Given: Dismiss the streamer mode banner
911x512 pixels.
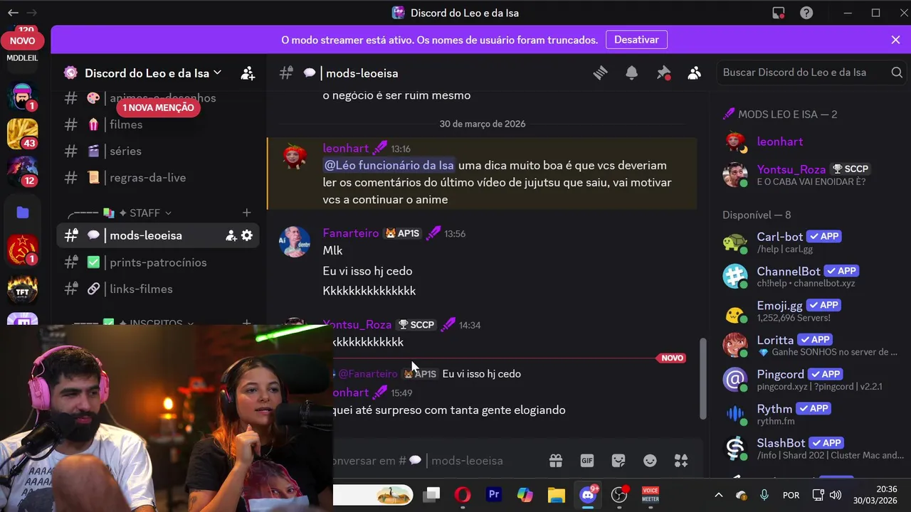Looking at the screenshot, I should 895,40.
